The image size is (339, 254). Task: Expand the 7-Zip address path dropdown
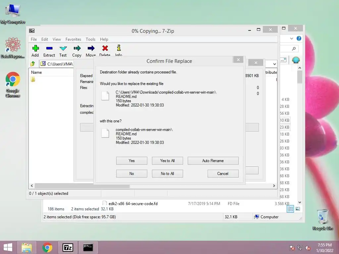[x=274, y=64]
